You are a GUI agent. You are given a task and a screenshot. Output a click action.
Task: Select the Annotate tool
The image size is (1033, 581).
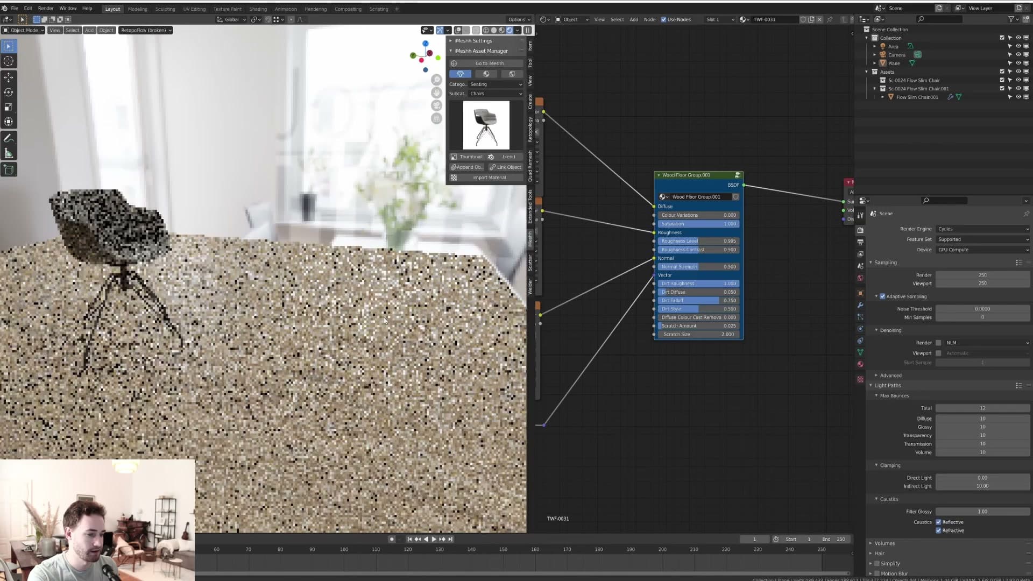[x=9, y=138]
